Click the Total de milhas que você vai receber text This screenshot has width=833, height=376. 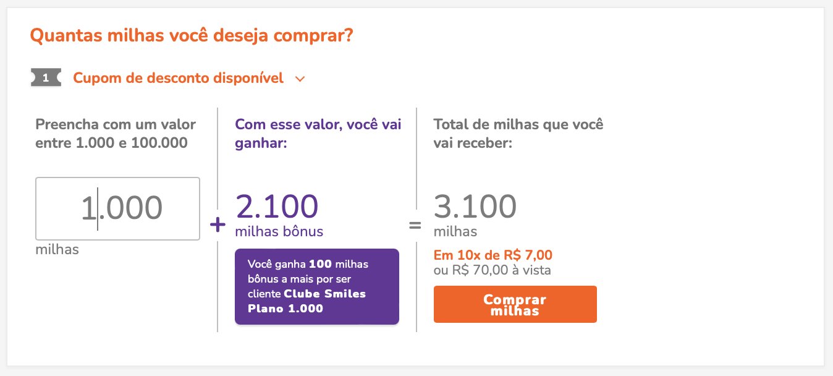(518, 133)
